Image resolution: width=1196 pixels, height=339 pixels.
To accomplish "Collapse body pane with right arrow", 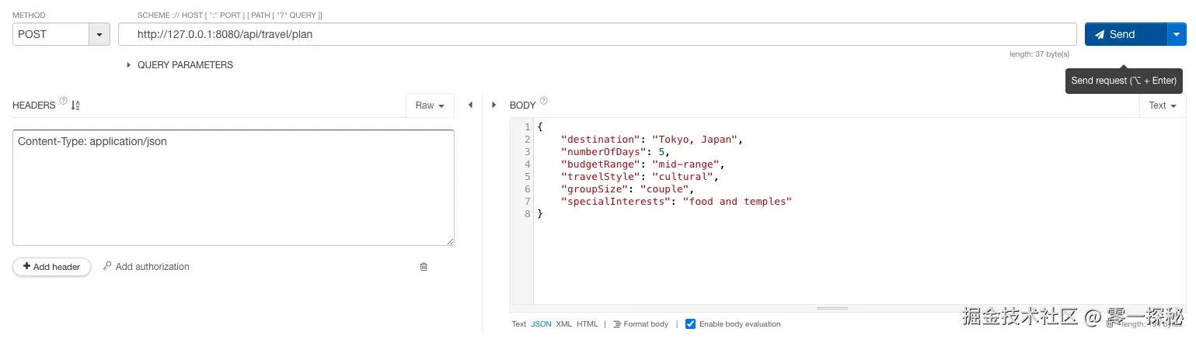I will 494,105.
